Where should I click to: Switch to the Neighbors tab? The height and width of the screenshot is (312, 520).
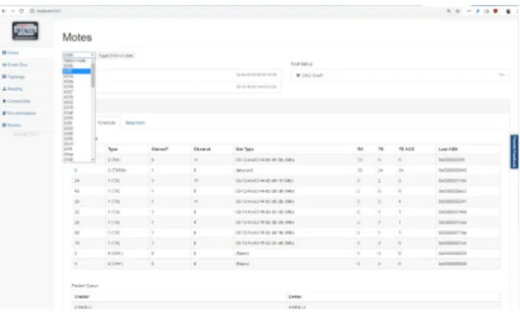[135, 123]
